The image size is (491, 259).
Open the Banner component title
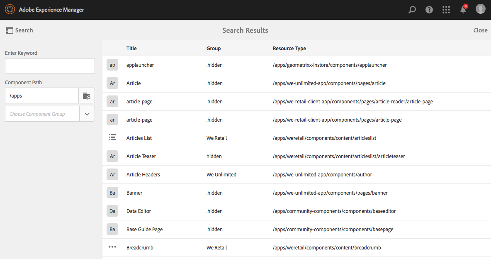pos(134,193)
